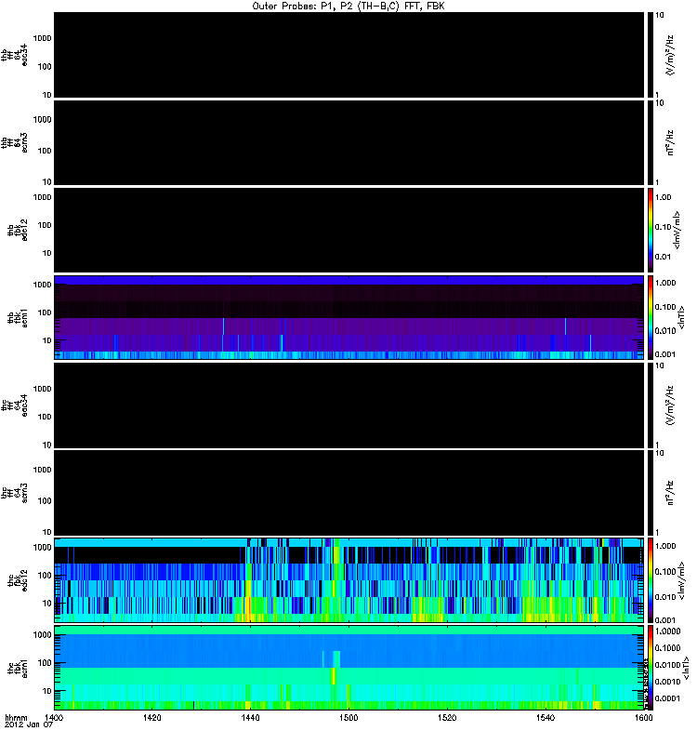Click the 1540 time tick label
The image size is (697, 744).
coord(546,719)
